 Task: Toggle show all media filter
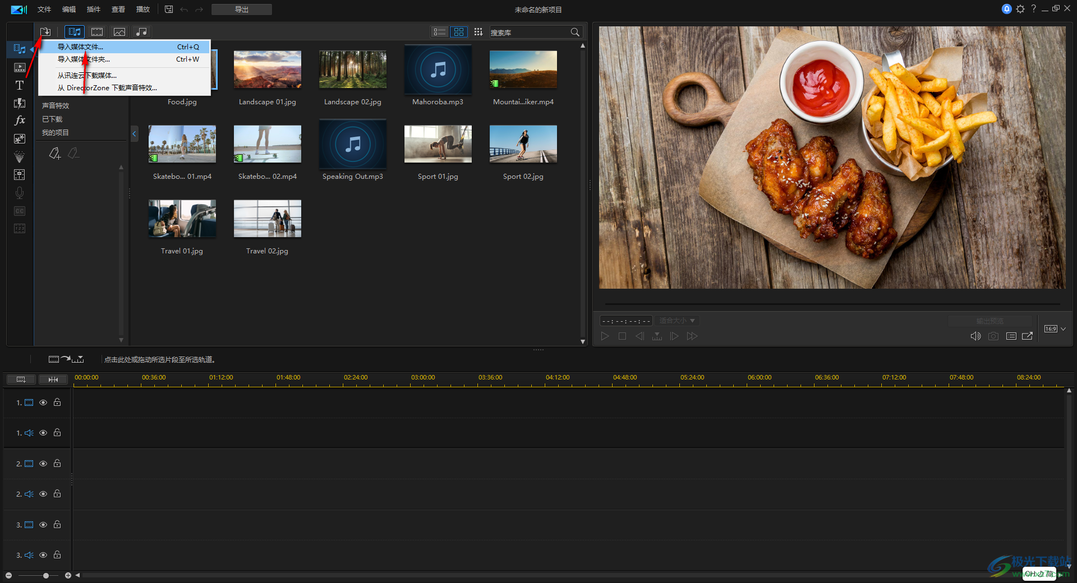click(x=75, y=32)
